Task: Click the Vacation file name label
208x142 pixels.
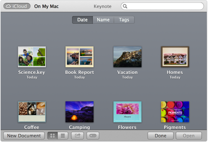Action: (x=127, y=72)
